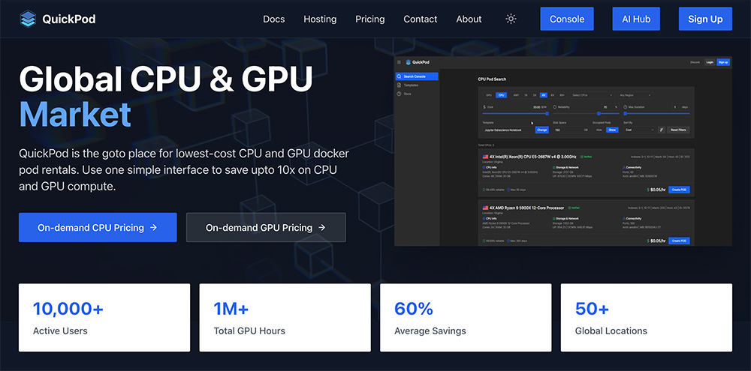751x371 pixels.
Task: Click the dollar Cost icon in preview filters
Action: 484,107
